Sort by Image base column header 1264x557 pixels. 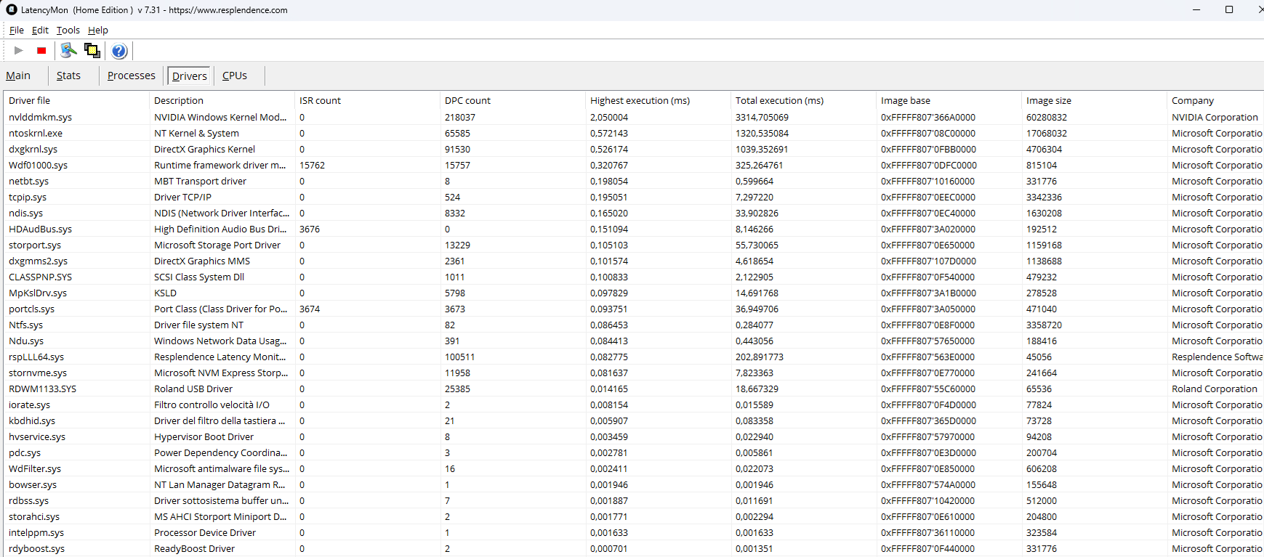click(x=949, y=100)
